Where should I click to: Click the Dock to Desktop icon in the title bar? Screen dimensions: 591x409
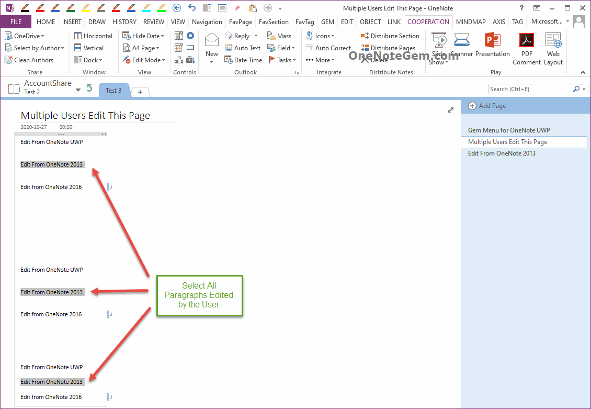[x=207, y=8]
